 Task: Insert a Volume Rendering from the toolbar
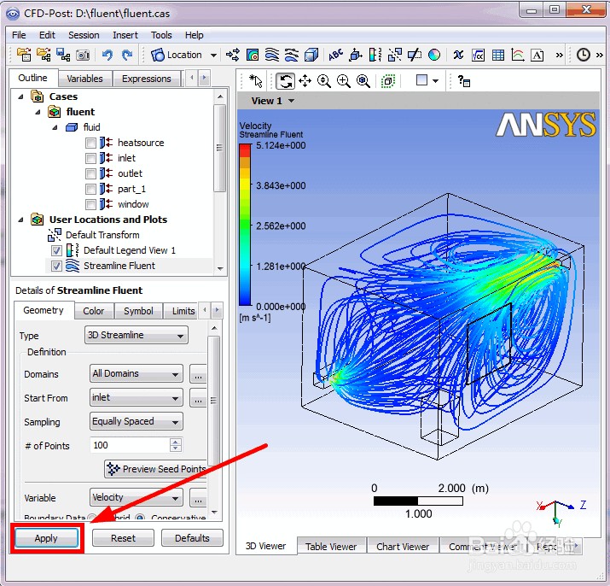click(x=311, y=55)
